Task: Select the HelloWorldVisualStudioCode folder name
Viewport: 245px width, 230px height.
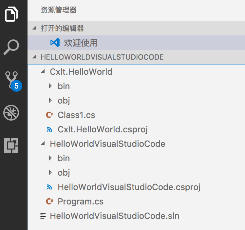Action: coord(107,144)
